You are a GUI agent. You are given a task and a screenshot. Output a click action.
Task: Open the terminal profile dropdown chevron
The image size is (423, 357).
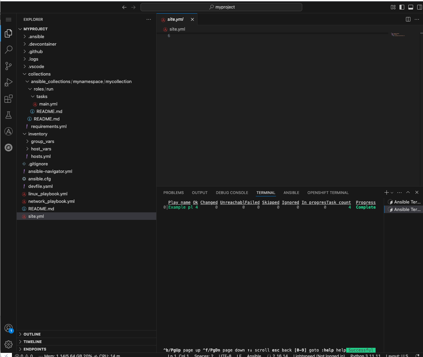(x=391, y=192)
